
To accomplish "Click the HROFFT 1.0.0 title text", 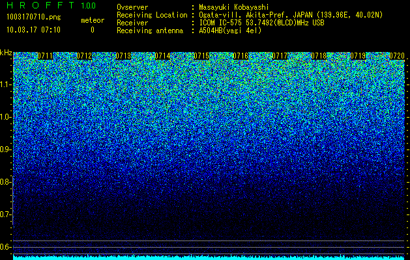I will (x=51, y=5).
